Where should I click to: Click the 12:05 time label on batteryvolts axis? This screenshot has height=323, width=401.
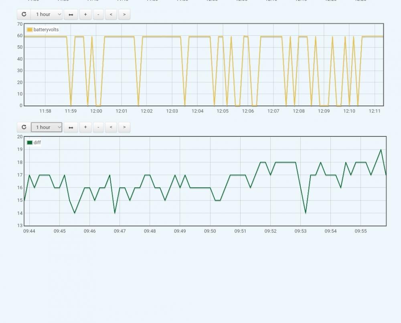click(223, 111)
